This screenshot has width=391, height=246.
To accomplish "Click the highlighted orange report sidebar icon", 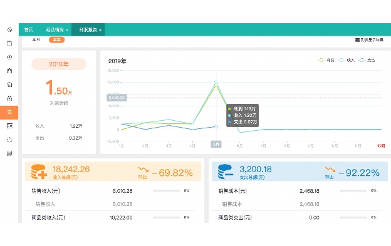I will click(9, 112).
